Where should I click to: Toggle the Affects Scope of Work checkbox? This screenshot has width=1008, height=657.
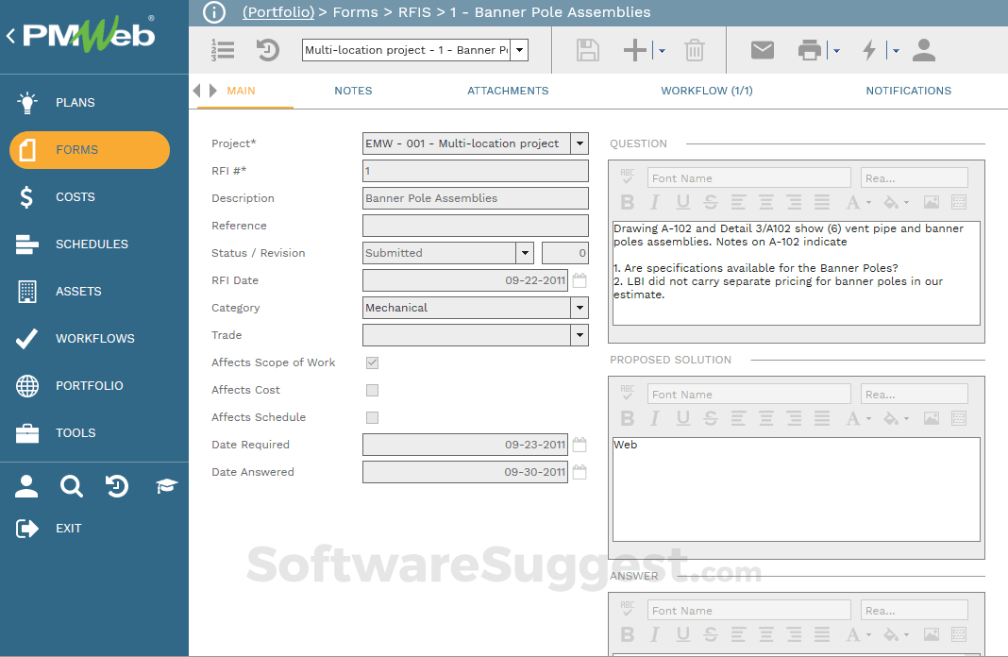(372, 362)
